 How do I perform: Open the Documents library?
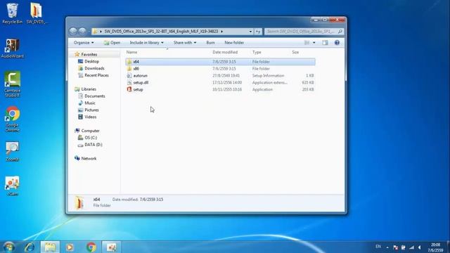95,96
